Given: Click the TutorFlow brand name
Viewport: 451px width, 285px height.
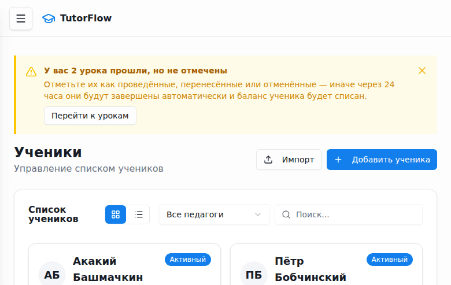Looking at the screenshot, I should click(x=86, y=18).
